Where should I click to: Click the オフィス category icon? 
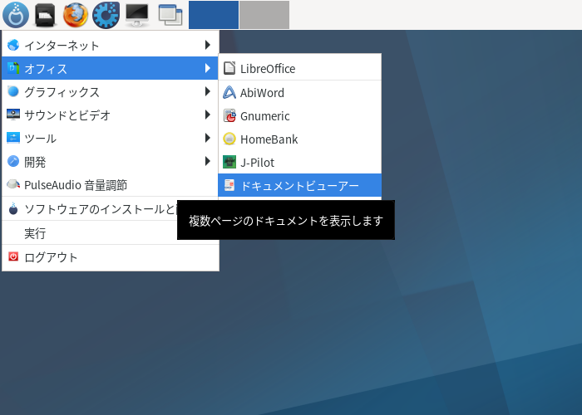pos(13,68)
